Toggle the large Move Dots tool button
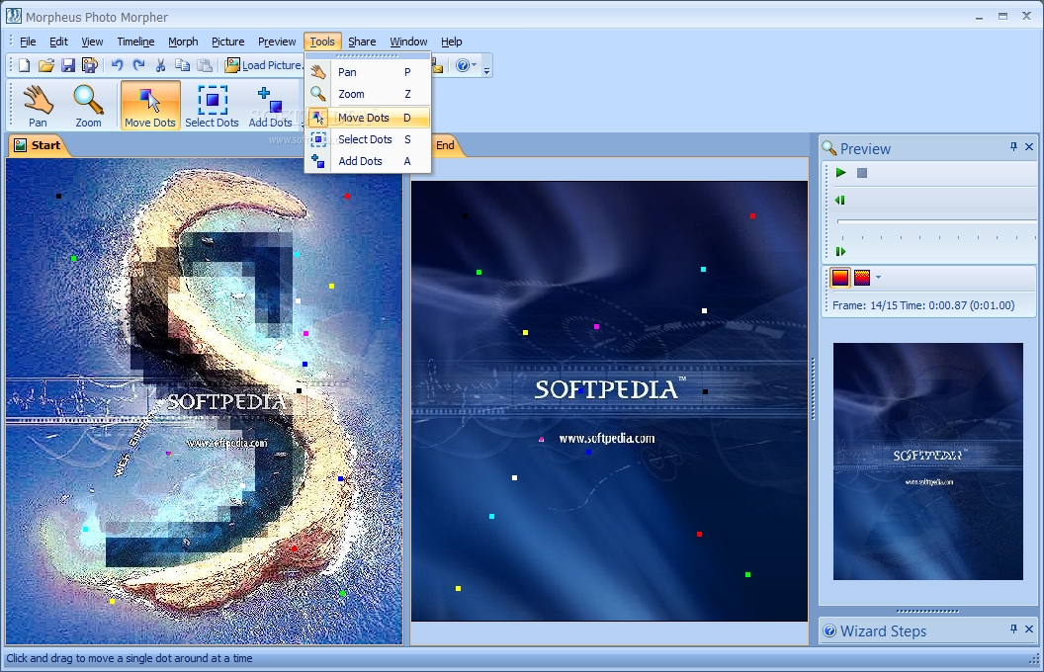The height and width of the screenshot is (672, 1044). point(150,105)
